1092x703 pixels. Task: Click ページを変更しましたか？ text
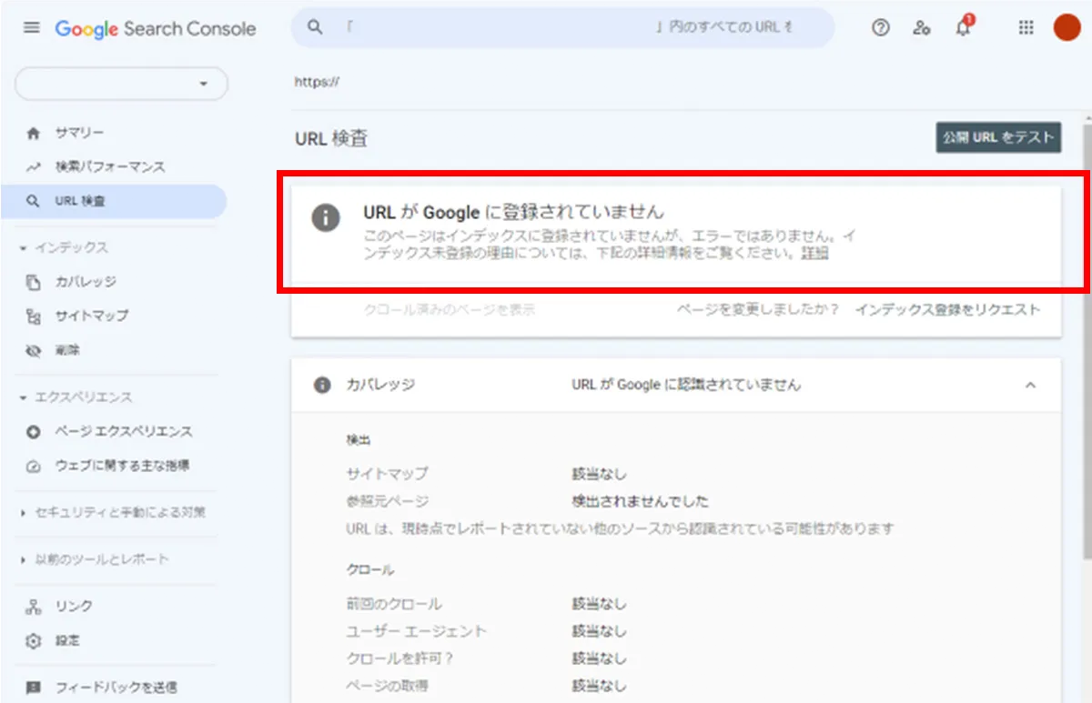[x=757, y=309]
